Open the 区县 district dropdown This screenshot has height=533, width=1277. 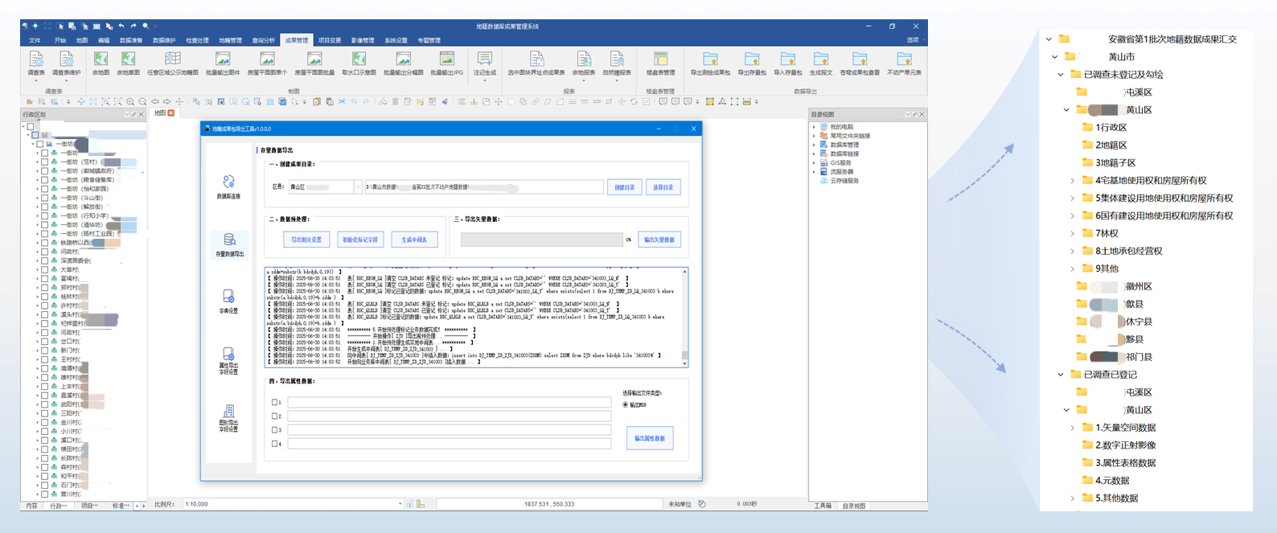357,187
